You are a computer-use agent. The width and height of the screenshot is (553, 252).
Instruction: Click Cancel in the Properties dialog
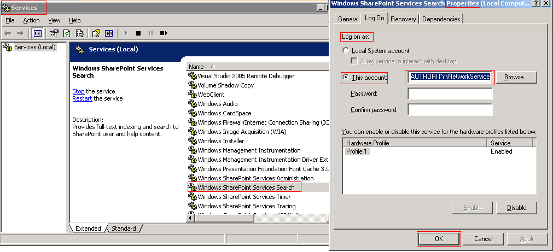pos(483,238)
